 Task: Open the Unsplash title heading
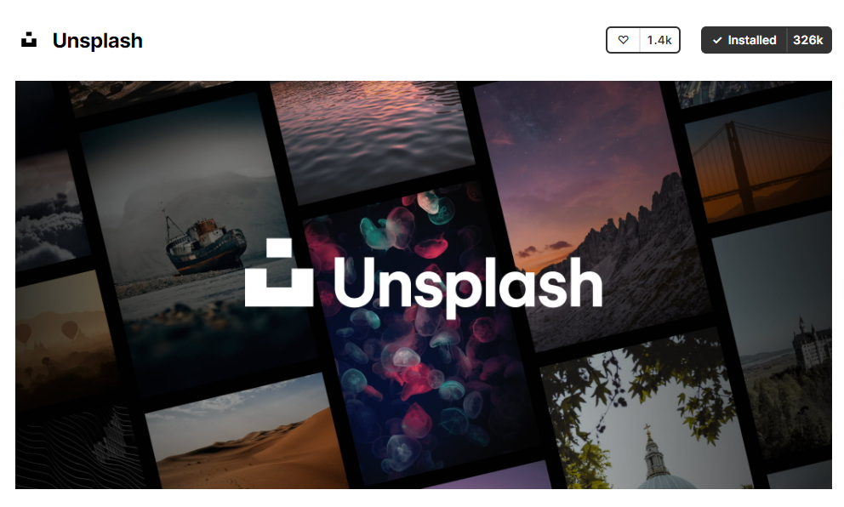[98, 41]
